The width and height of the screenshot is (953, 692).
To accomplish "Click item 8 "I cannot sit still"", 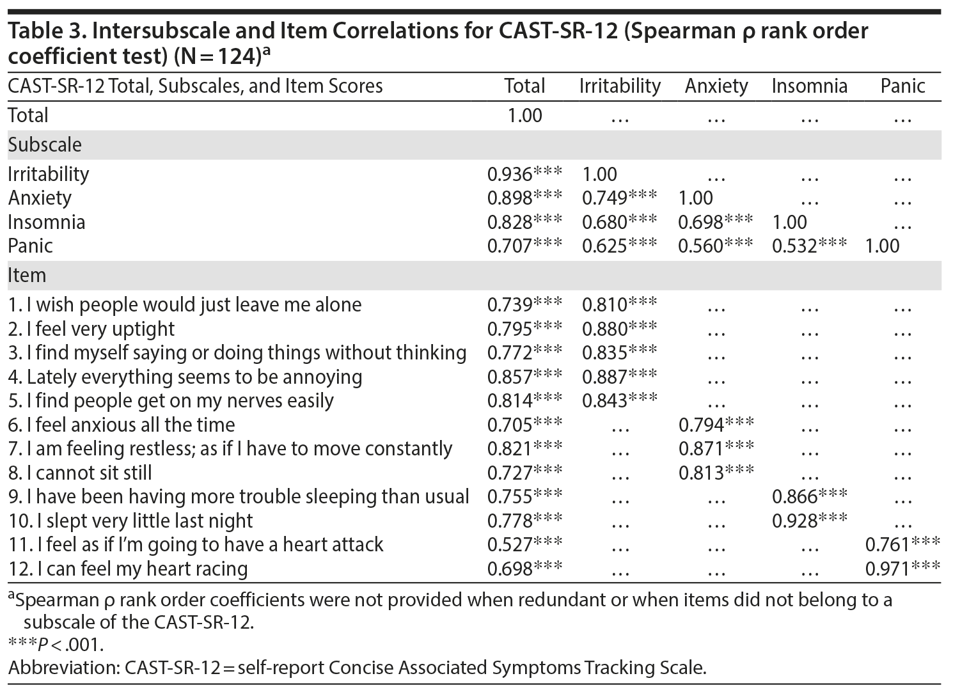I will (x=80, y=473).
